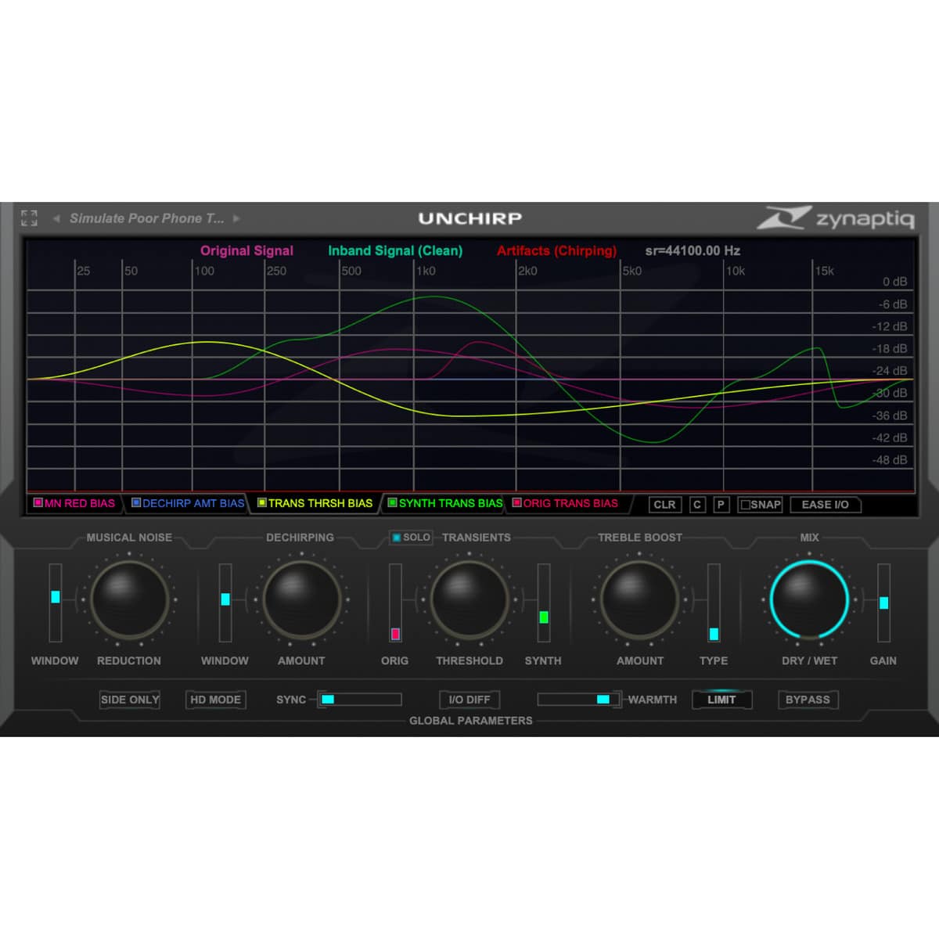Viewport: 939px width, 939px height.
Task: Select the ORIG TRANS BIAS tab
Action: click(565, 503)
